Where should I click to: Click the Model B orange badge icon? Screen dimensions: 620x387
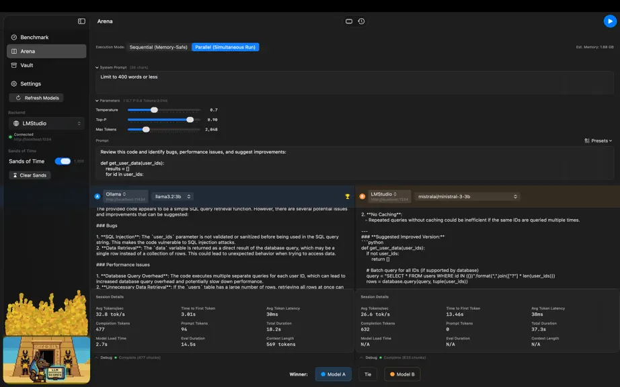point(362,196)
